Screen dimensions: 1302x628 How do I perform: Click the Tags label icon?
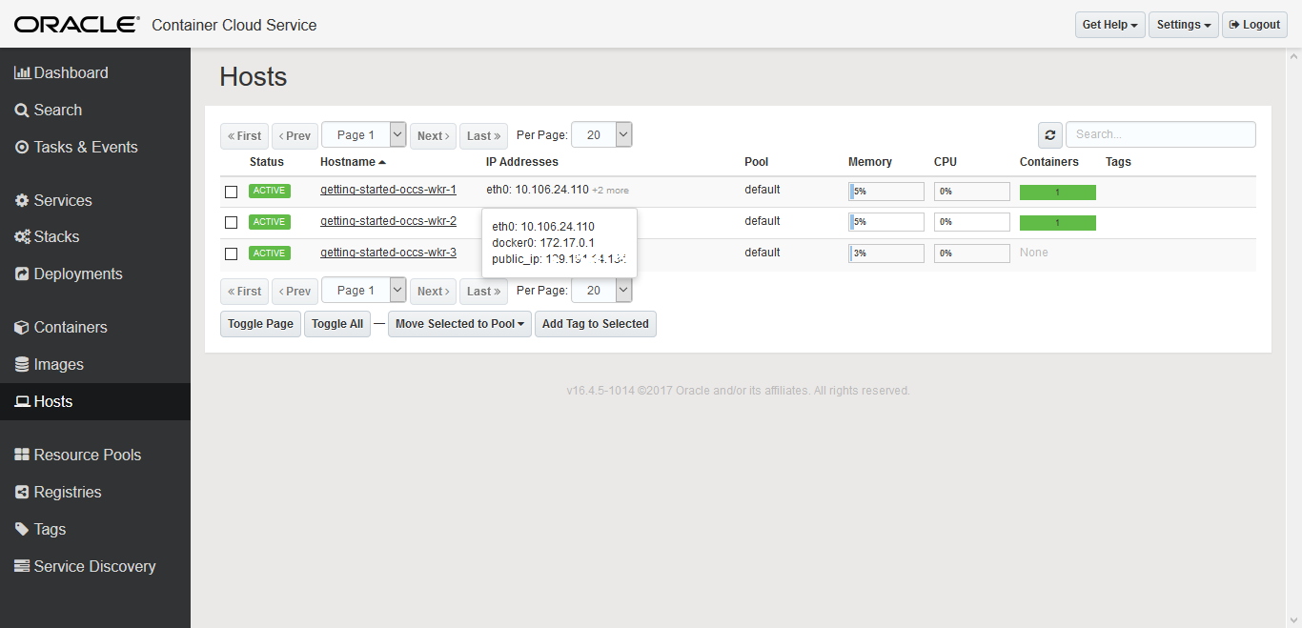tap(22, 529)
